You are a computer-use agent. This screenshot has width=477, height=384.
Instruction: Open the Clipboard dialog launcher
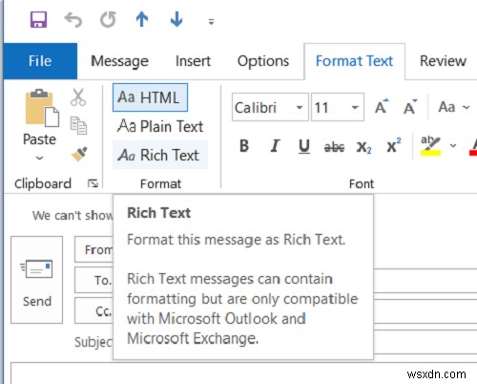(x=93, y=183)
